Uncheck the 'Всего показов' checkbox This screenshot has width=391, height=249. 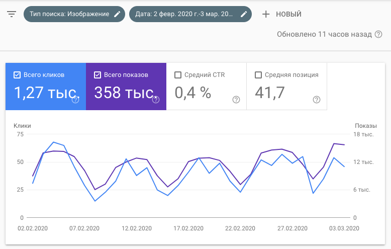97,75
